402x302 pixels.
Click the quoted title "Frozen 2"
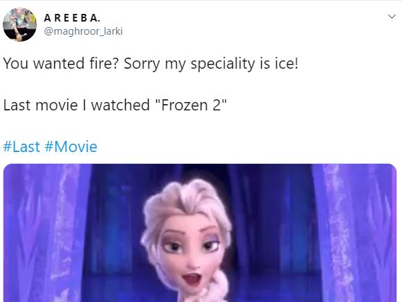191,105
